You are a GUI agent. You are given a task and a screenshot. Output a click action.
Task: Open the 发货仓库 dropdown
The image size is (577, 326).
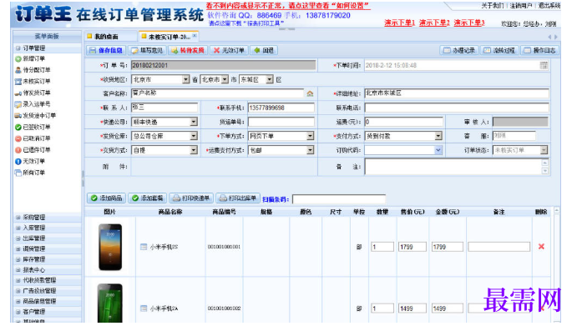point(194,136)
